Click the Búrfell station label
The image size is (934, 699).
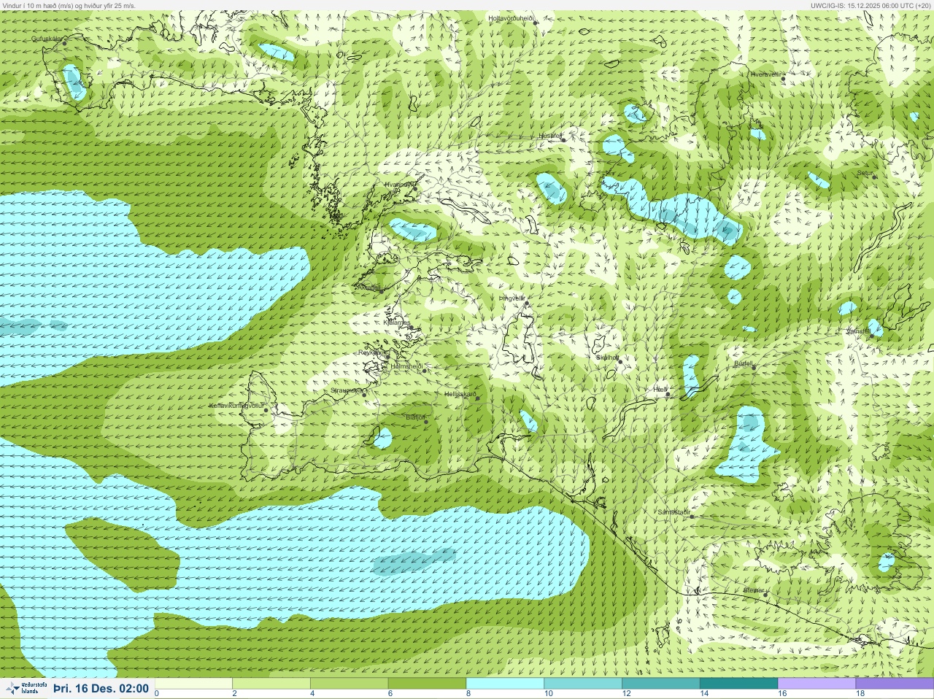[743, 363]
